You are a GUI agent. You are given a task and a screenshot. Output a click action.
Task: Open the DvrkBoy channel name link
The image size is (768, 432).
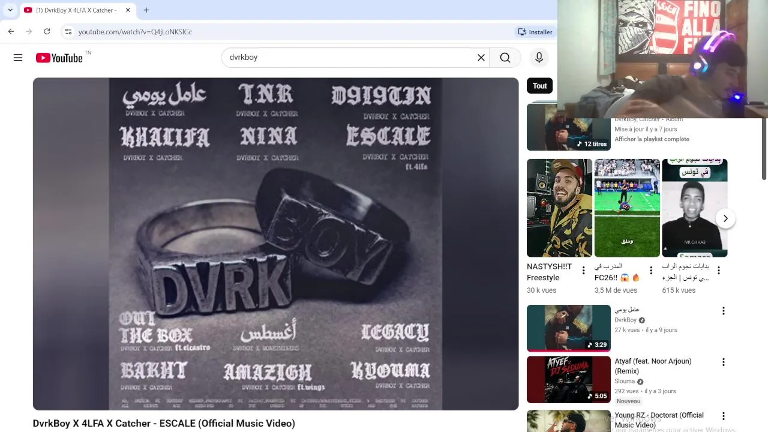tap(625, 320)
